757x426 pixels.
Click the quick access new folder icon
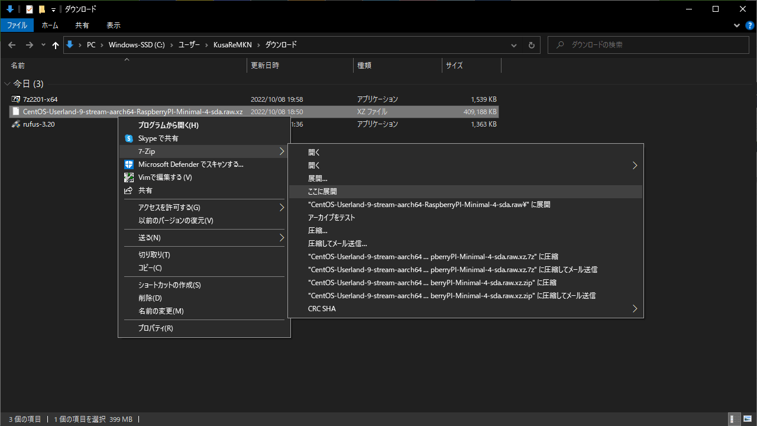pos(41,9)
